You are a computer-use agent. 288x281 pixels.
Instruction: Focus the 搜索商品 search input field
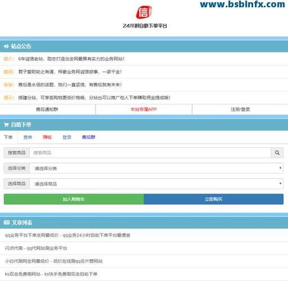tap(150, 153)
